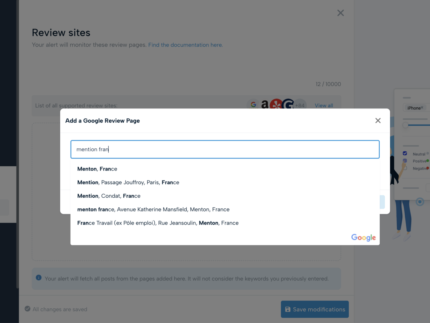Uncheck the Neutral sentiment checkbox
430x323 pixels.
(x=405, y=153)
